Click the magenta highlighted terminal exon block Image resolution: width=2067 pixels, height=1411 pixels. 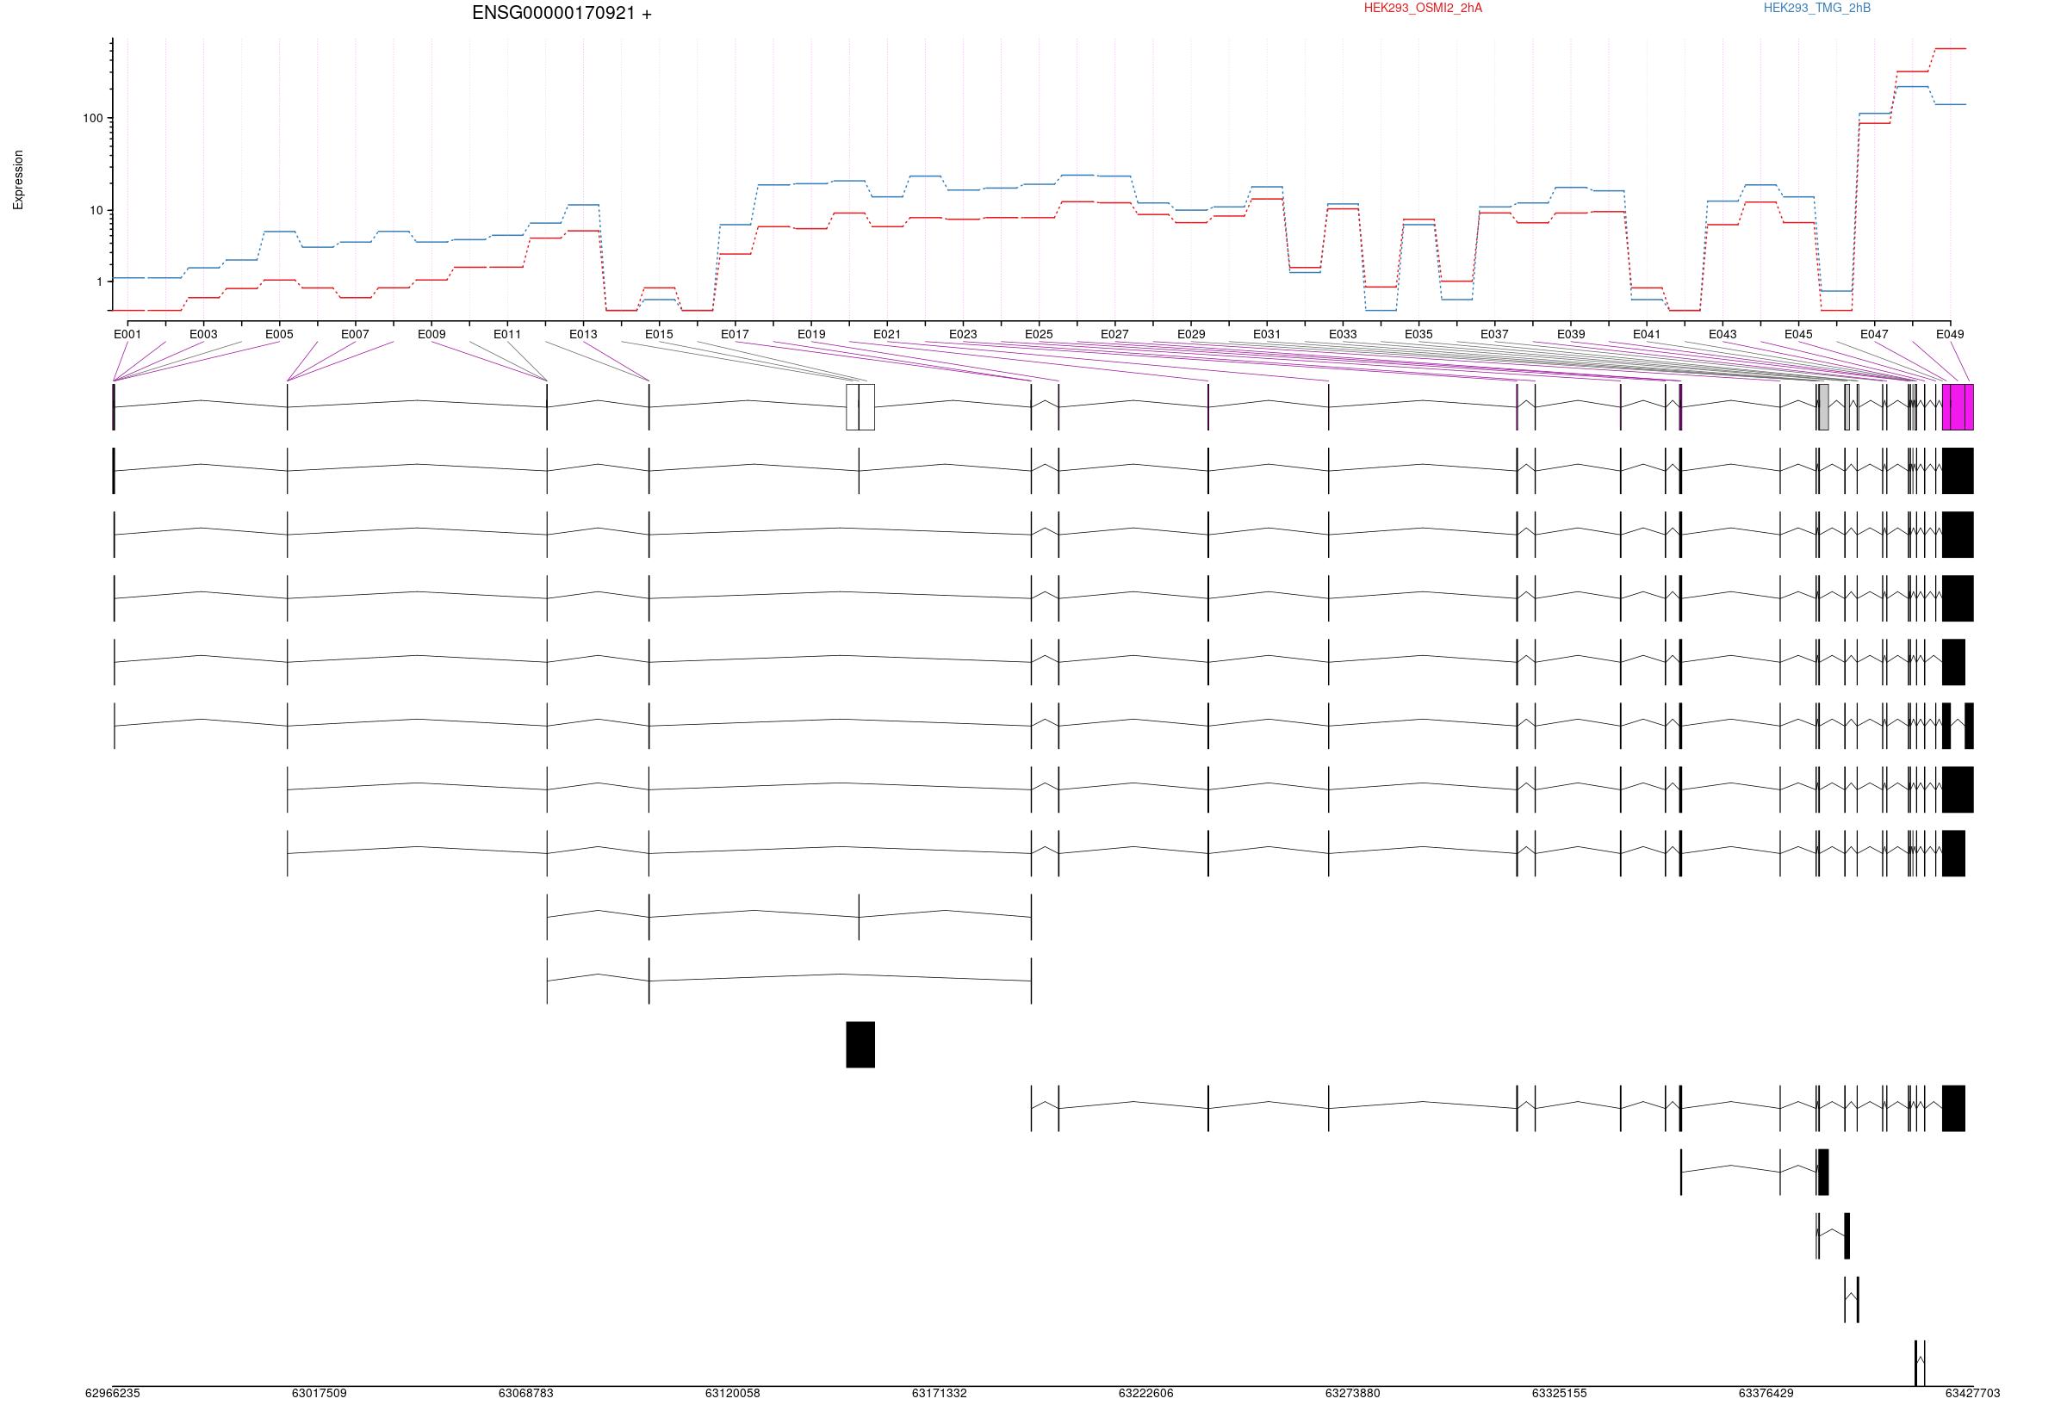pyautogui.click(x=1958, y=407)
